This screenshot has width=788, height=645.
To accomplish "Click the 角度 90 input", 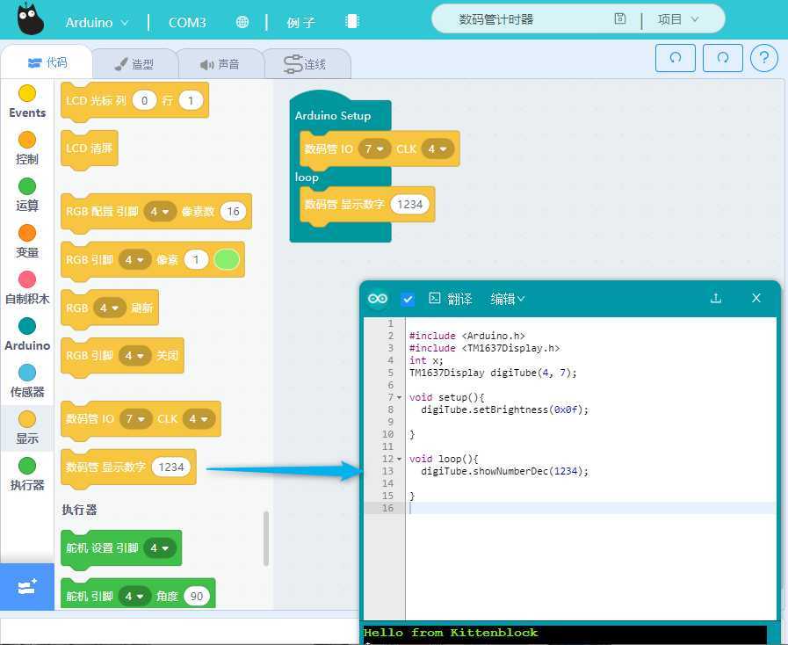I will click(x=197, y=597).
